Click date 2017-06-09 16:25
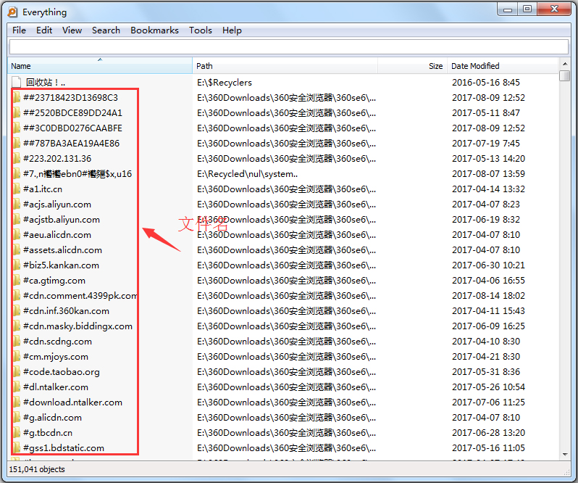The width and height of the screenshot is (578, 483). (x=488, y=326)
